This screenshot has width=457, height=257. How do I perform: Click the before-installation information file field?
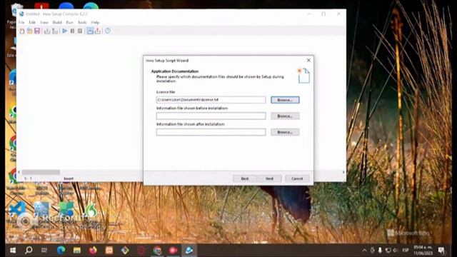[x=211, y=116]
